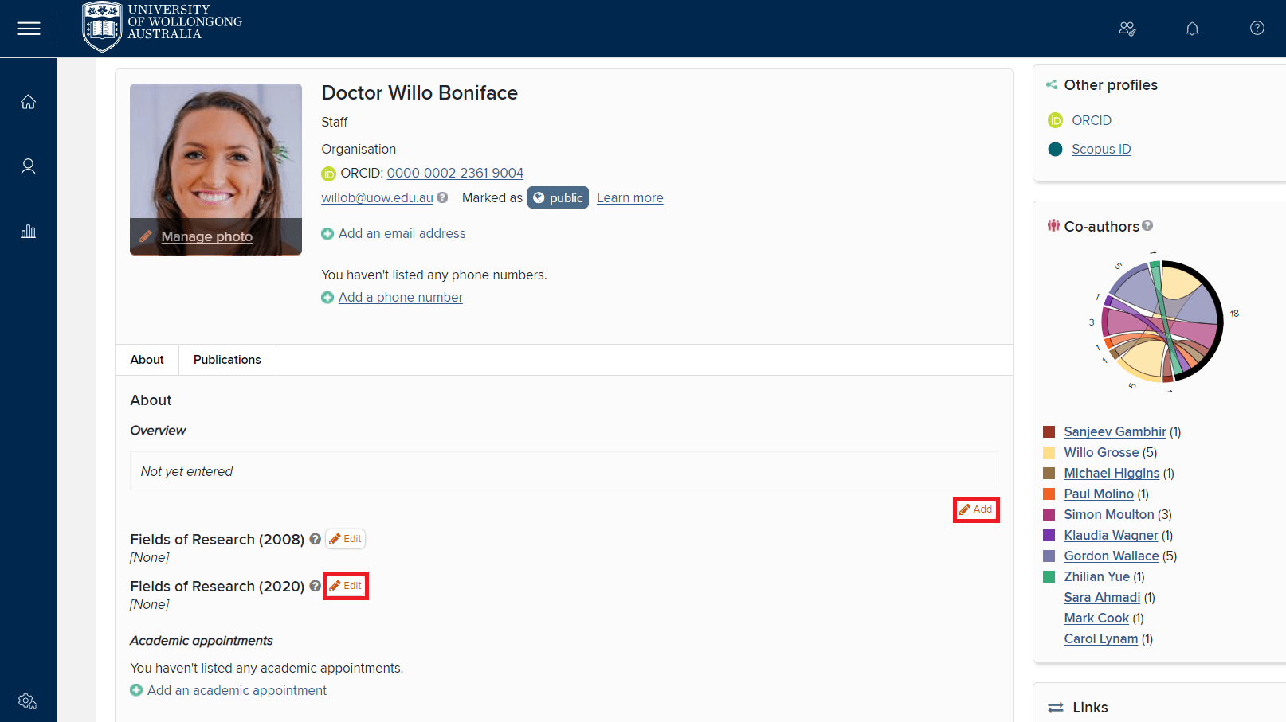The height and width of the screenshot is (722, 1286).
Task: Open the hamburger navigation menu
Action: pos(29,29)
